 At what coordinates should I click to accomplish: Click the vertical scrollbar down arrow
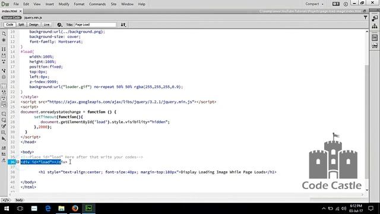367,190
